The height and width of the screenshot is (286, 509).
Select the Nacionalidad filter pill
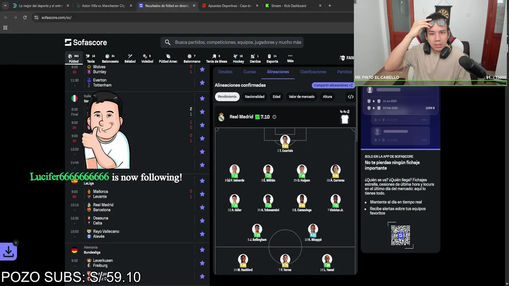[x=254, y=97]
